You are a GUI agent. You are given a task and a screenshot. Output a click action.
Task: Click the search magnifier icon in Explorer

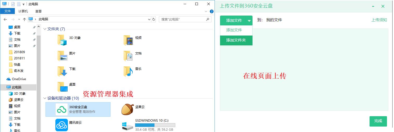coord(208,19)
